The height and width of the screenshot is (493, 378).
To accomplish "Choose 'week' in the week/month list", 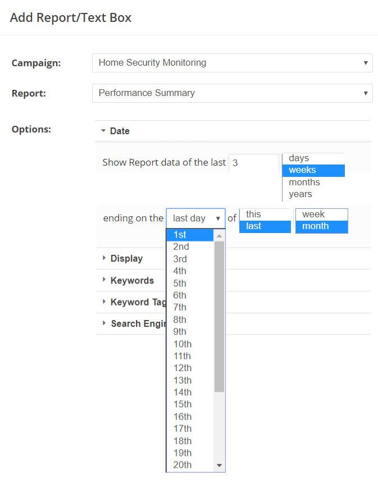I will (x=321, y=214).
